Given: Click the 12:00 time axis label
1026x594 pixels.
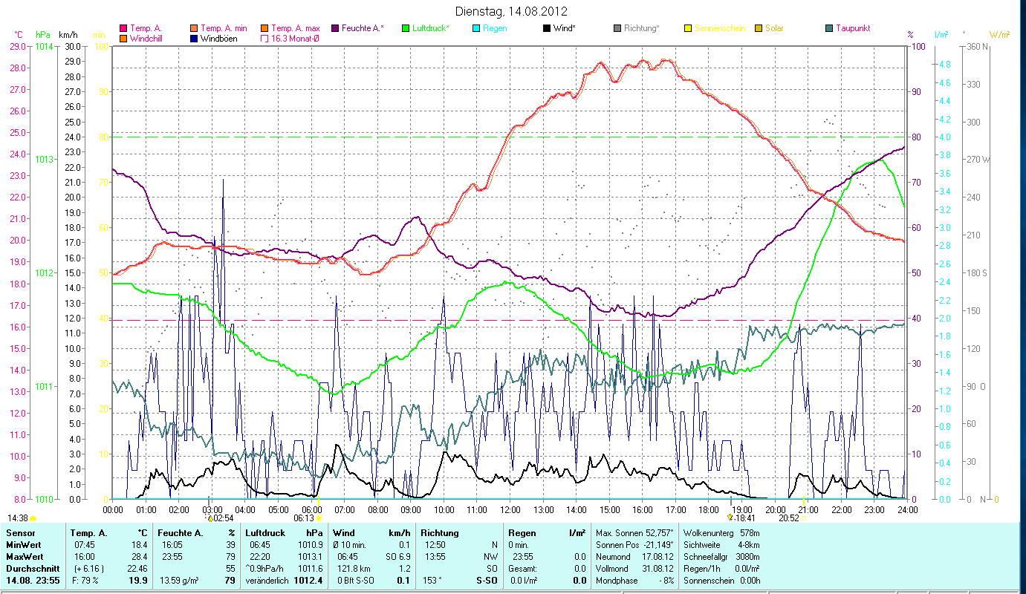Looking at the screenshot, I should point(510,509).
